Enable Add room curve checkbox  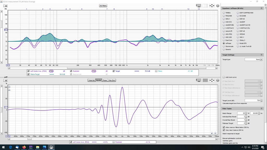(x=224, y=77)
